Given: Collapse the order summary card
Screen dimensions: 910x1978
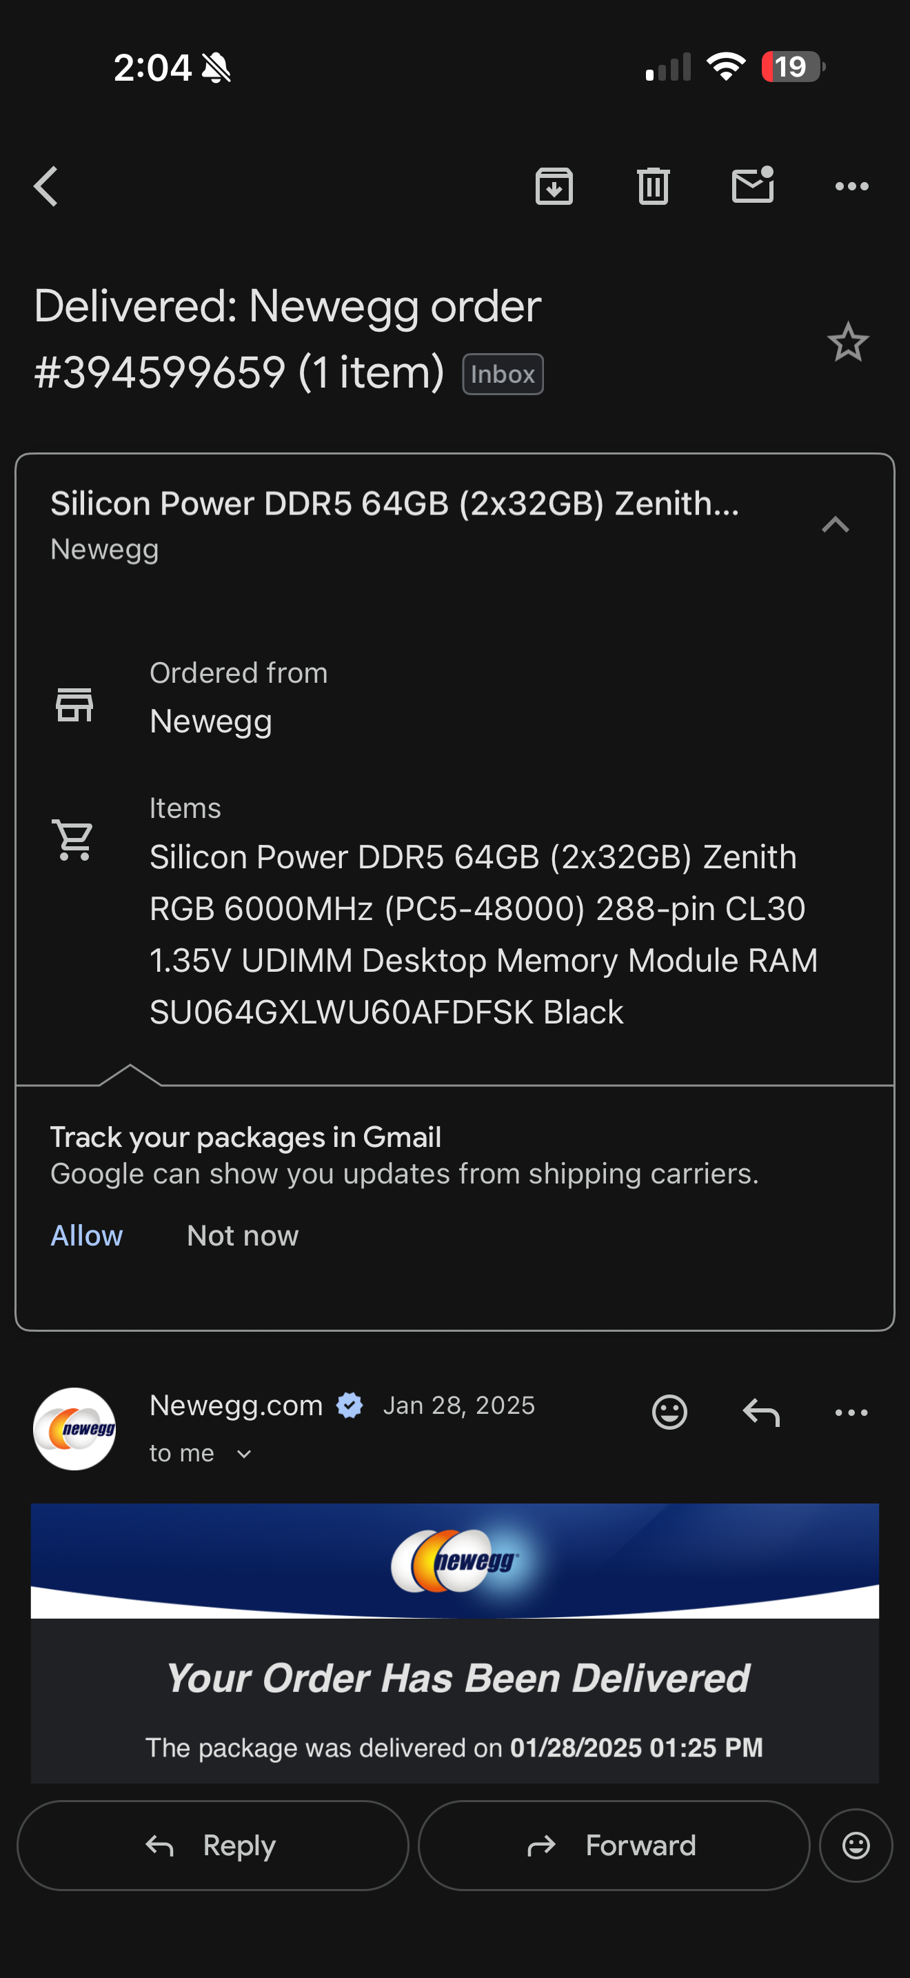Looking at the screenshot, I should tap(835, 526).
